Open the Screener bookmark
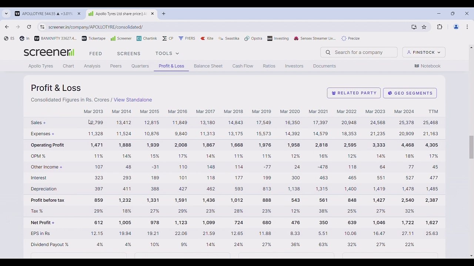This screenshot has width=474, height=266. (121, 38)
